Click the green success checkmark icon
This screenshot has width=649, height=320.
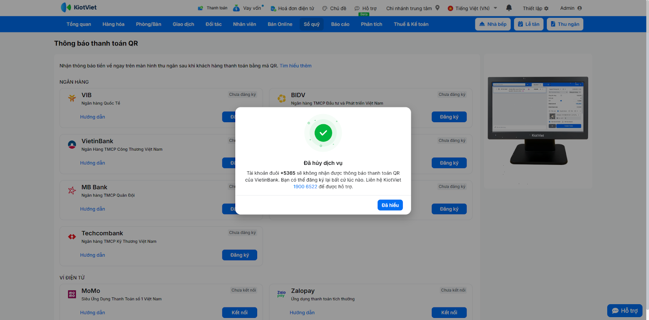coord(323,133)
